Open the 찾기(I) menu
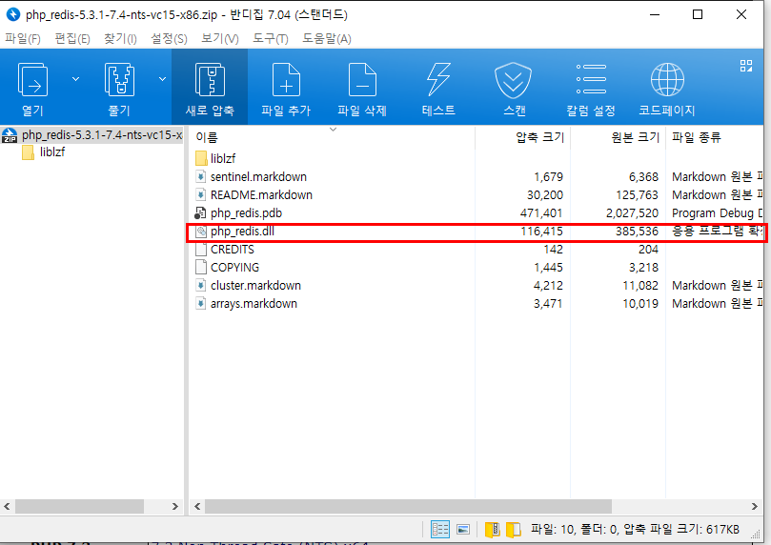771x545 pixels. (120, 38)
